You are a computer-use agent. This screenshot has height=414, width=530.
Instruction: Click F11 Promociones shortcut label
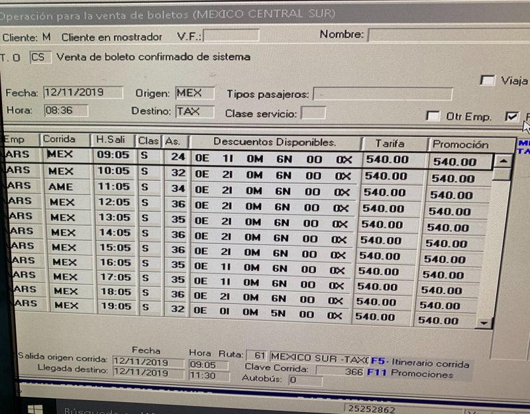point(409,373)
